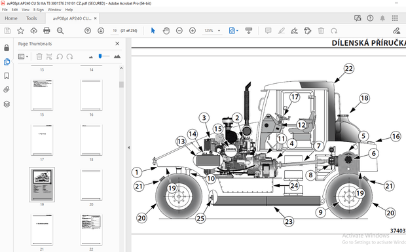Open the sign document pen icon
Image resolution: width=406 pixels, height=252 pixels.
(x=295, y=31)
